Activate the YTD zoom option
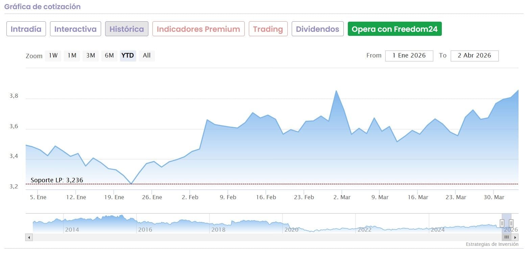The height and width of the screenshot is (257, 527). pos(128,55)
